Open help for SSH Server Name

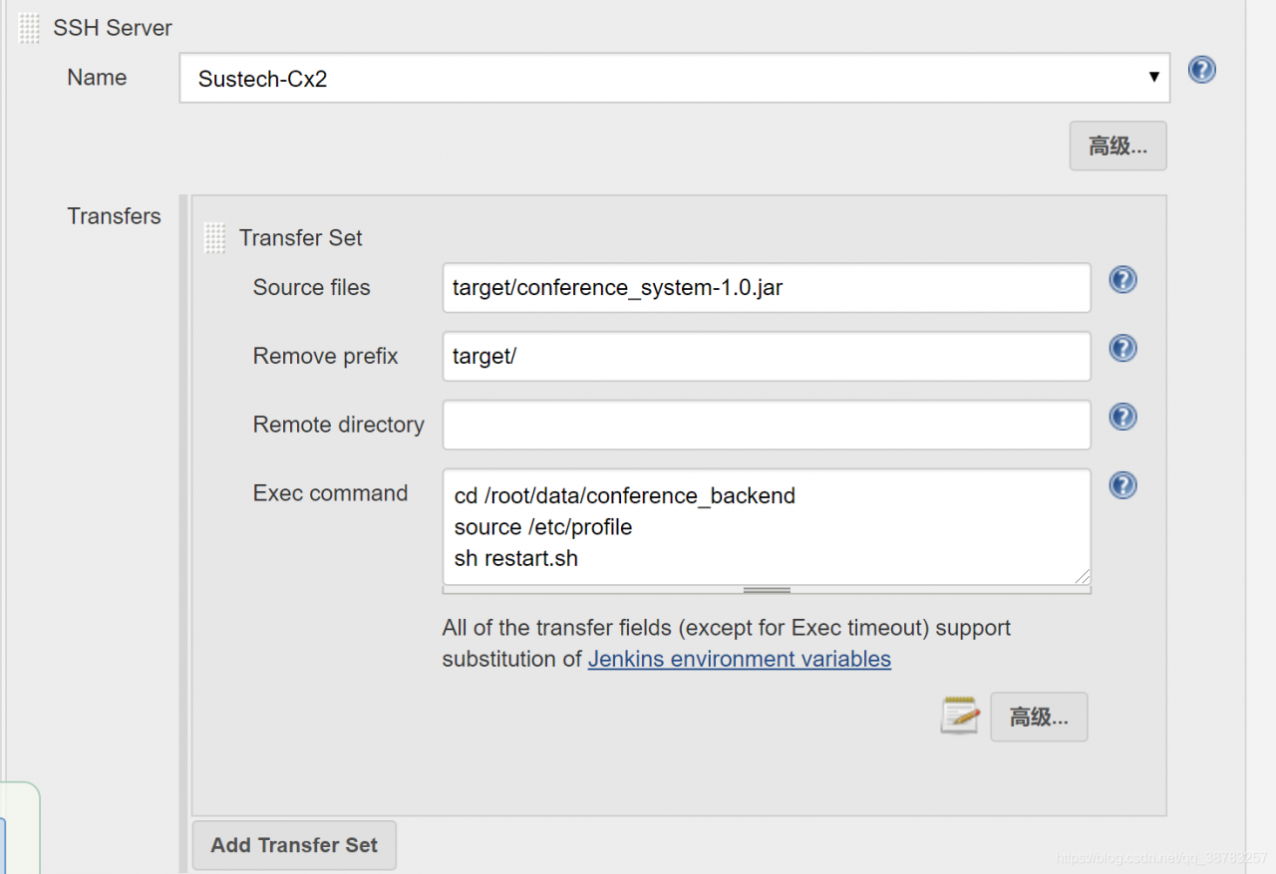[x=1202, y=70]
